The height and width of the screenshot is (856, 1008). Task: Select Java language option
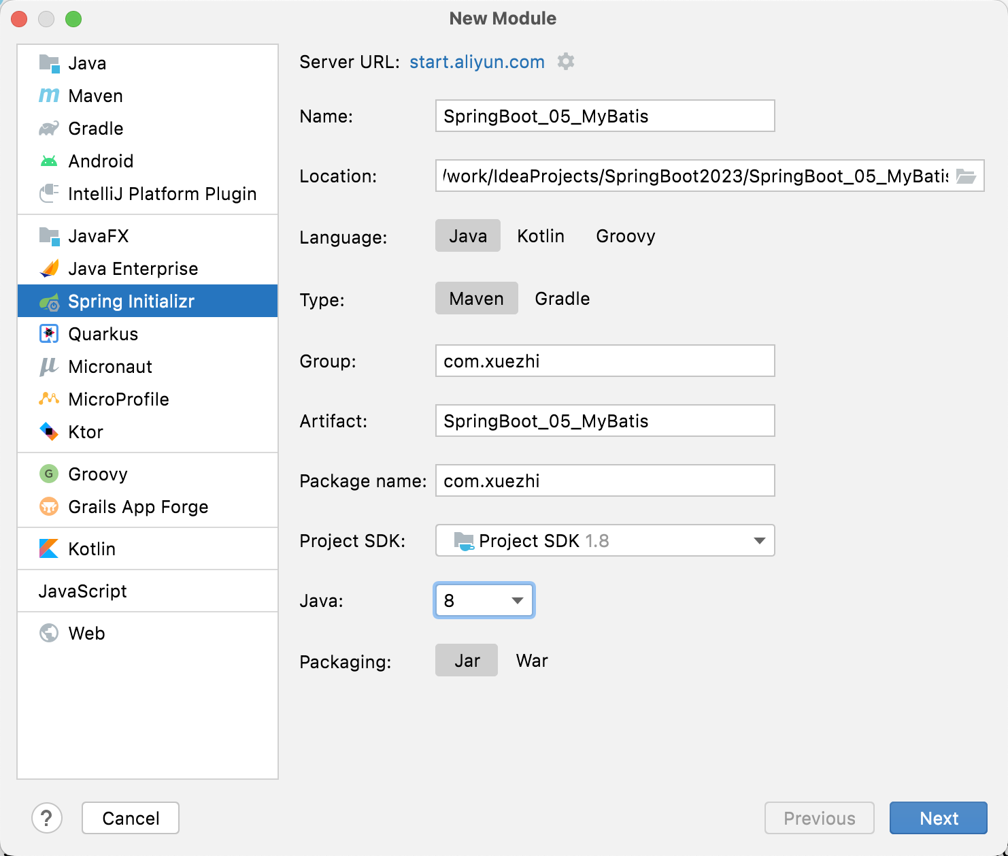tap(468, 236)
